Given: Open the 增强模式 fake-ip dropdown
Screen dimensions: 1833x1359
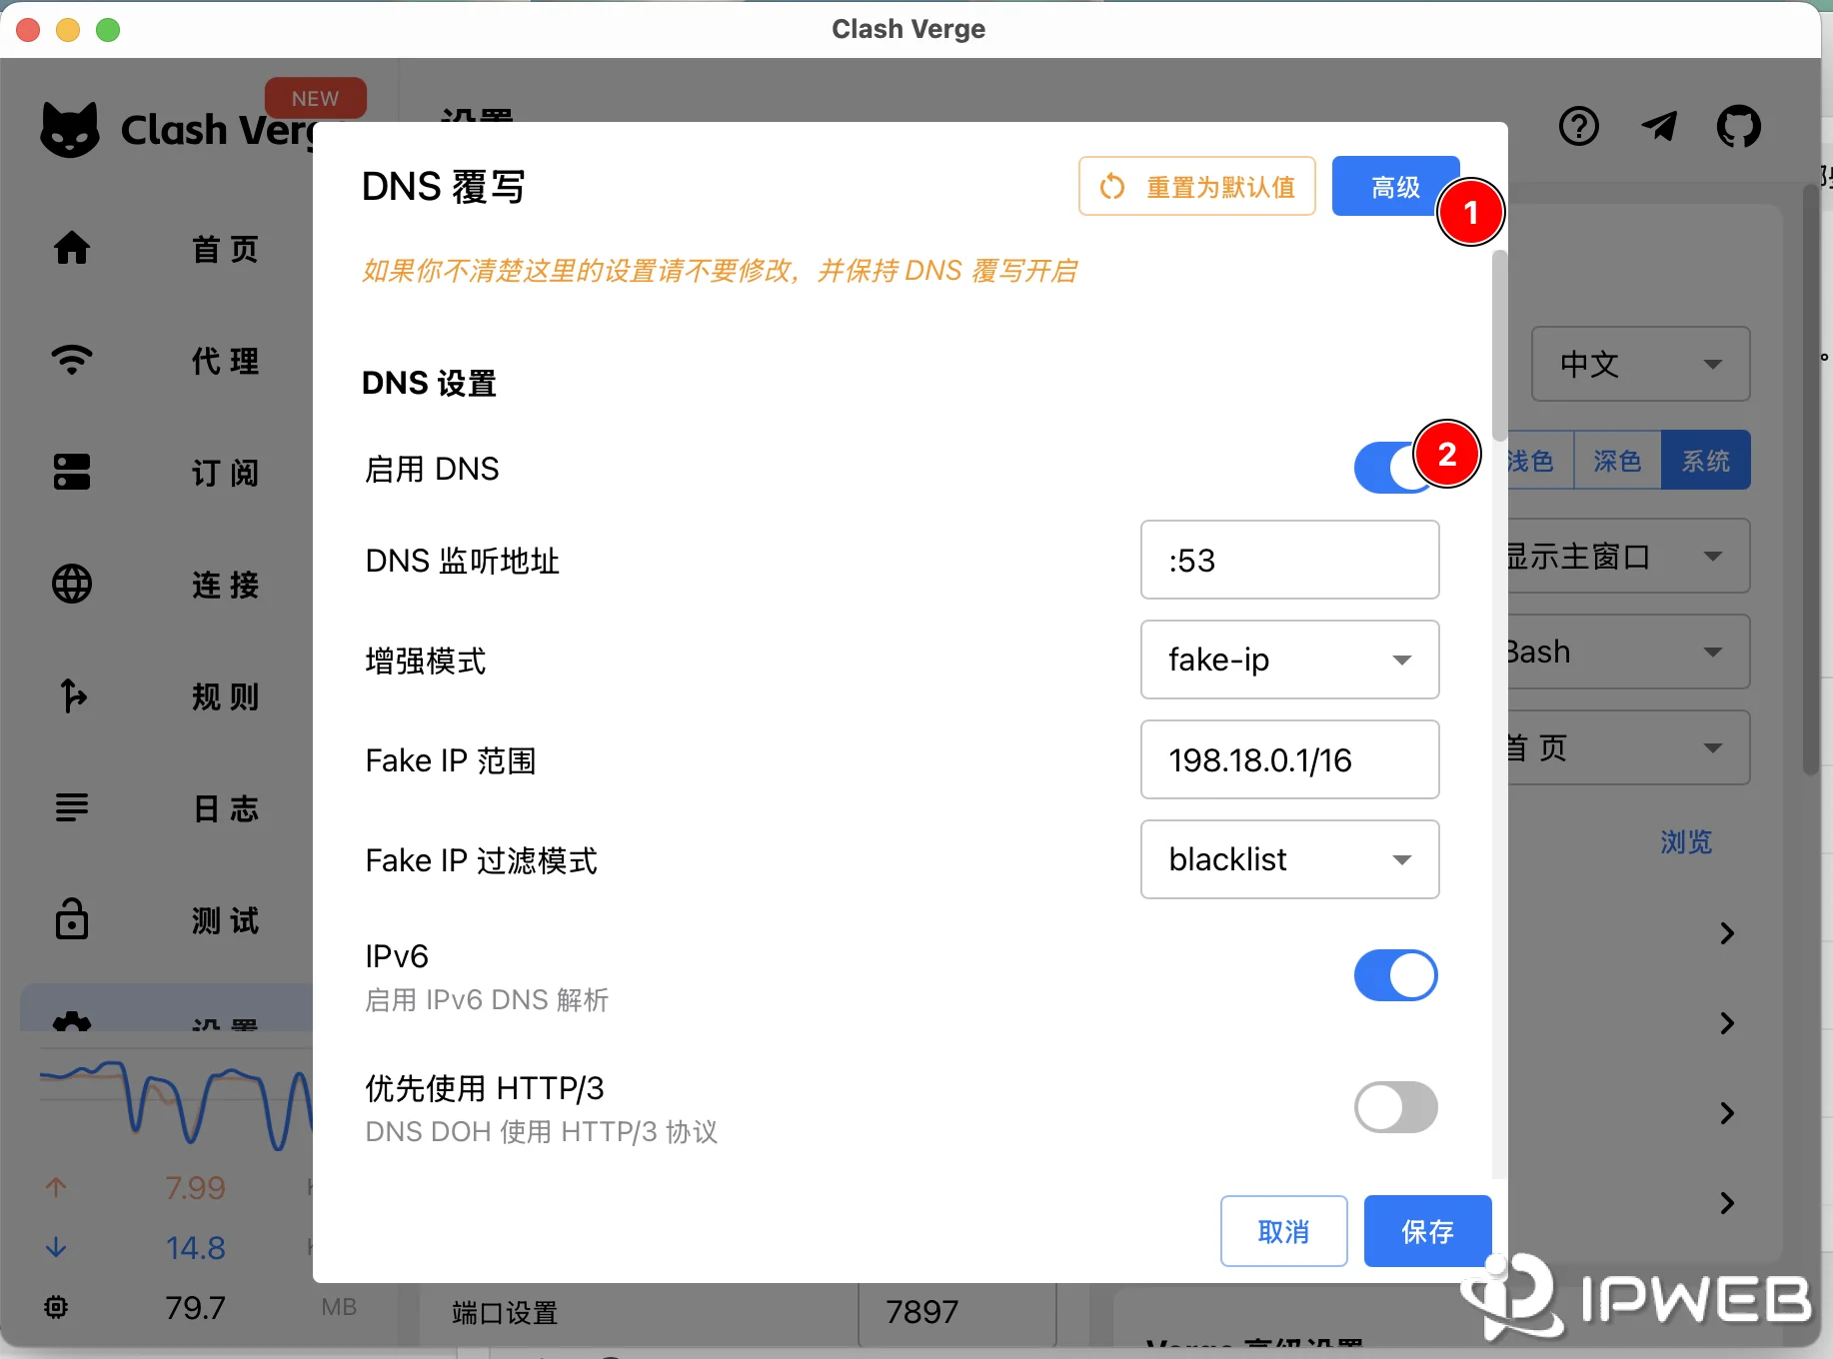Looking at the screenshot, I should point(1289,660).
